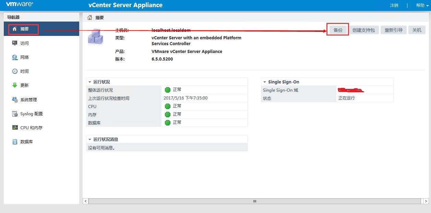Click the gears icon for 系统管理
Image resolution: width=431 pixels, height=213 pixels.
(15, 99)
